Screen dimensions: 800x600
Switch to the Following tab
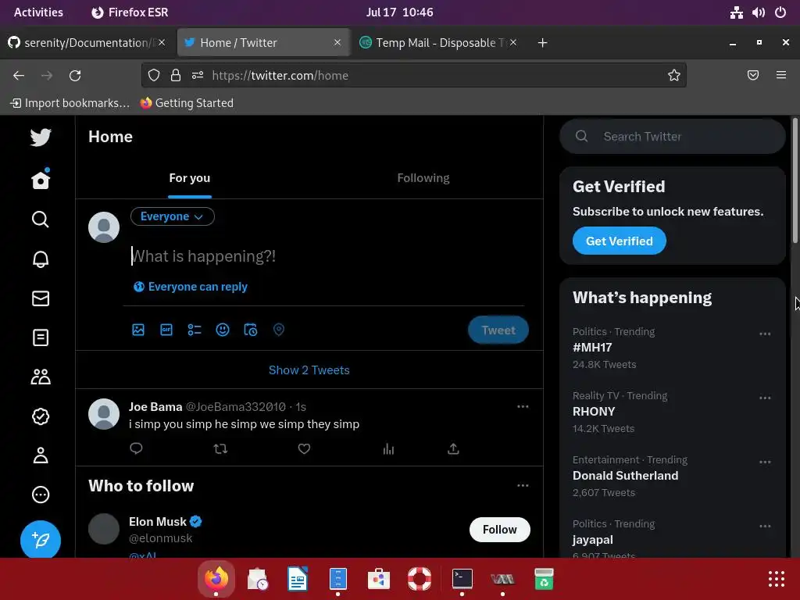pyautogui.click(x=423, y=178)
